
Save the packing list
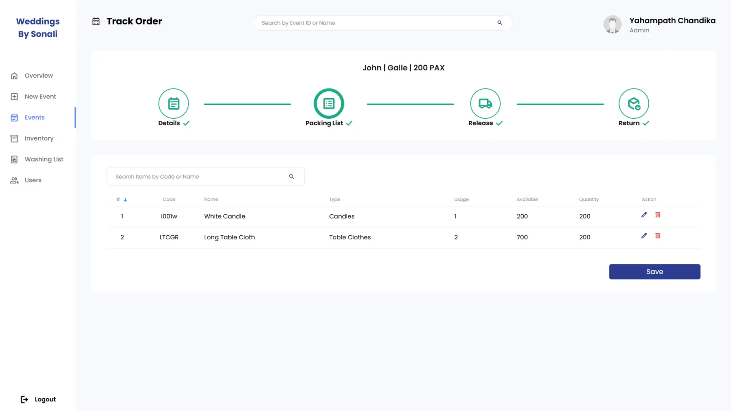654,272
